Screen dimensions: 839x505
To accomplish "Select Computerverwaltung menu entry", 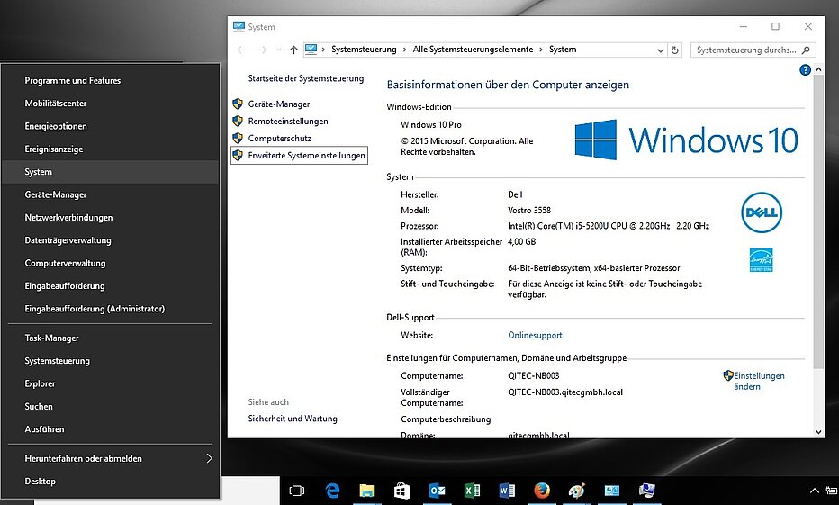I will (x=111, y=263).
